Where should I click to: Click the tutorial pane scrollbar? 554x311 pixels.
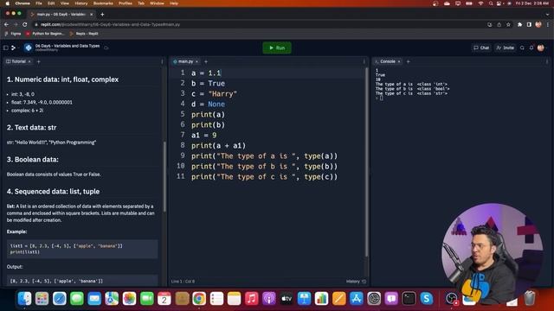164,176
